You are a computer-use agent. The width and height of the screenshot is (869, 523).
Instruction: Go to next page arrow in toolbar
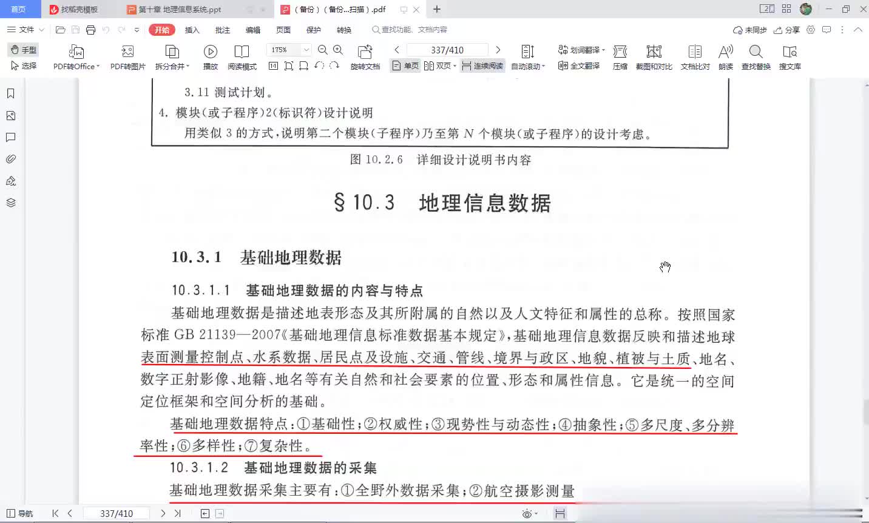(x=498, y=50)
